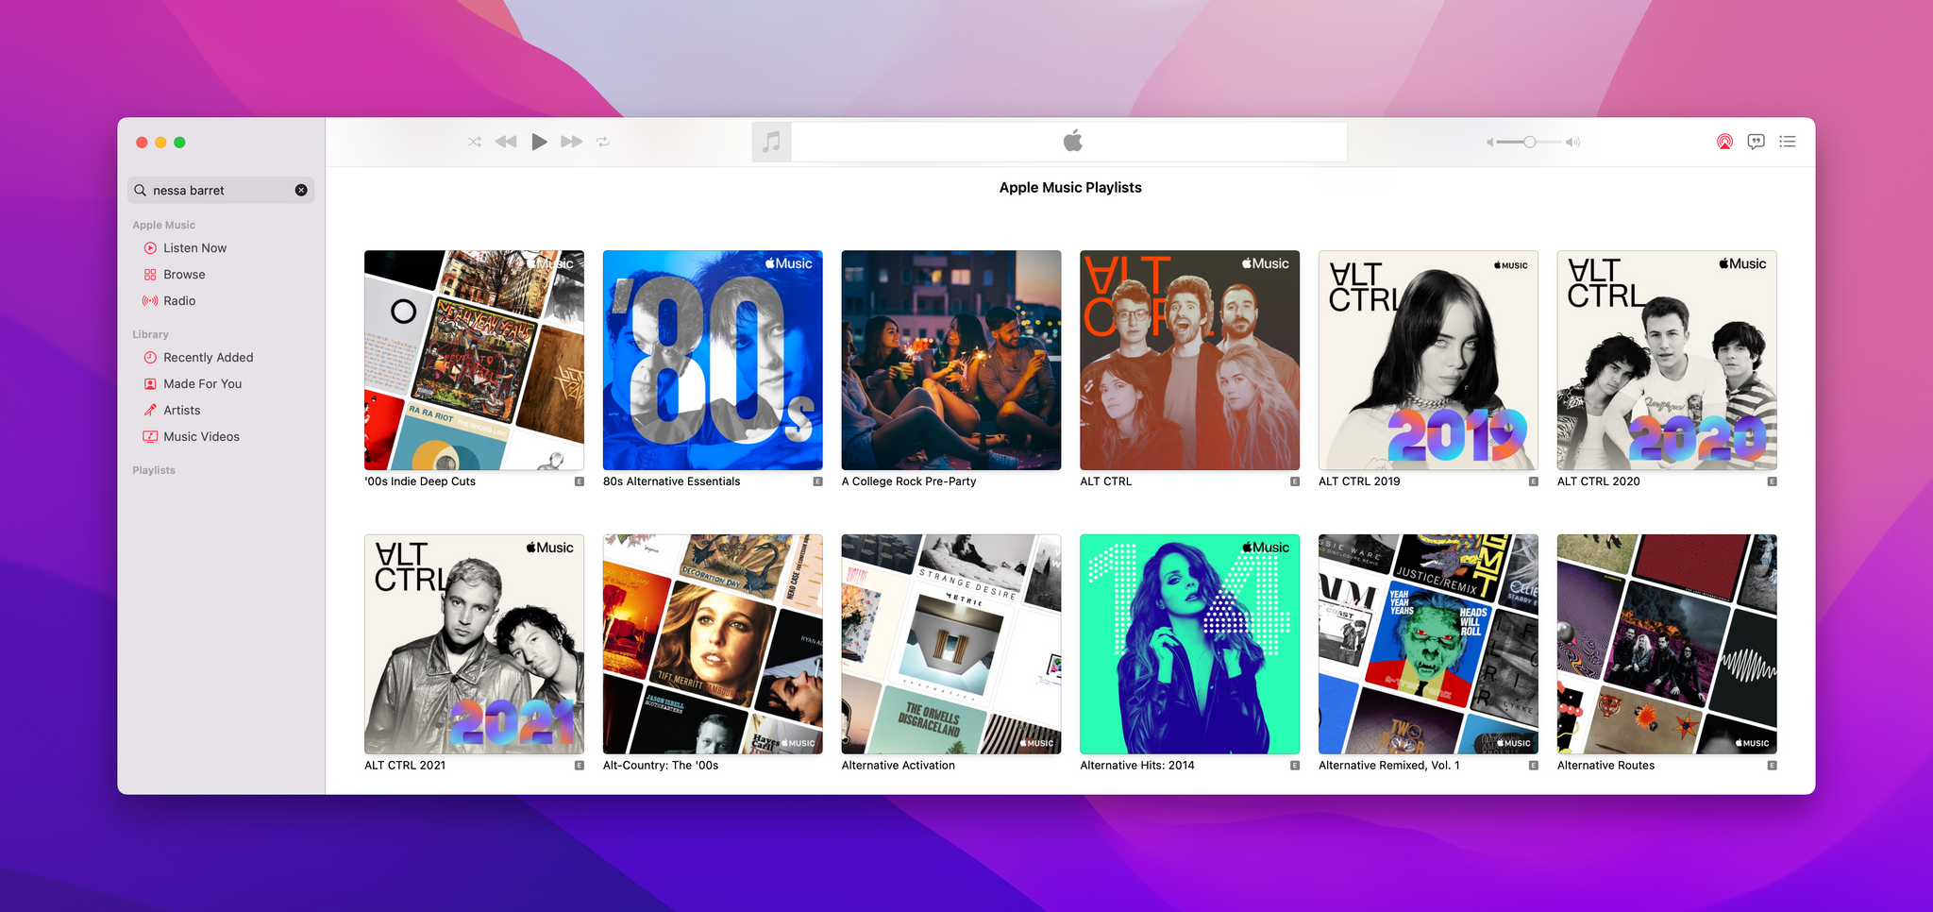The width and height of the screenshot is (1933, 912).
Task: Click explicit badge beside Alternative Remixed, Vol. 1
Action: (x=1534, y=766)
